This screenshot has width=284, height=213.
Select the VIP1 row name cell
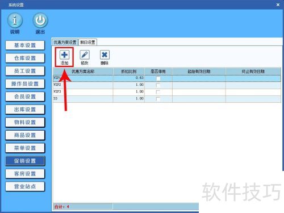[83, 78]
